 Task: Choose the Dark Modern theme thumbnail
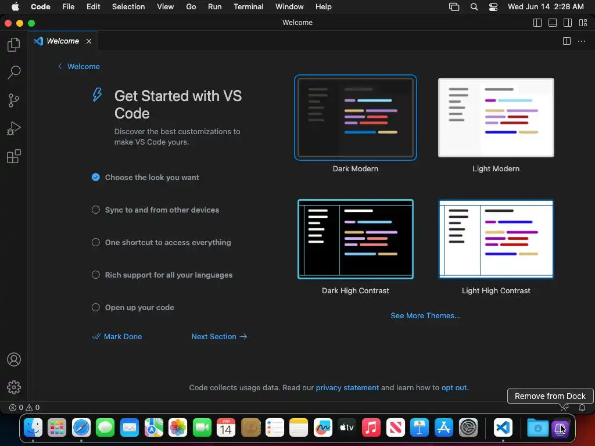pos(356,117)
